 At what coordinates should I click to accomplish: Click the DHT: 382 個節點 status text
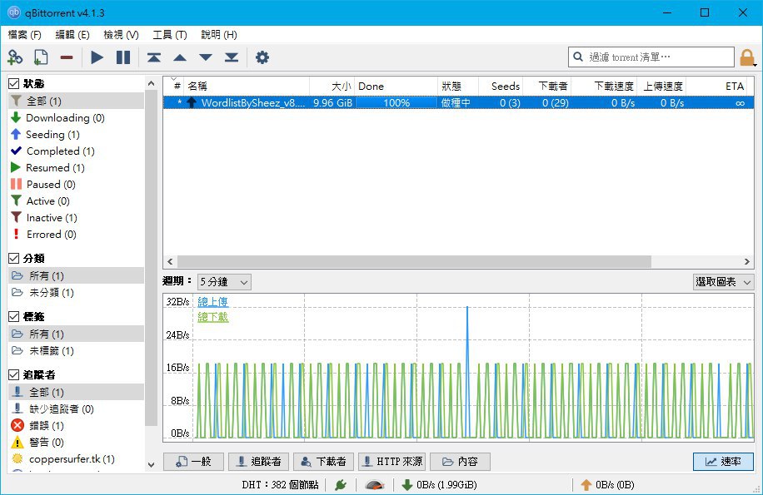pos(280,485)
